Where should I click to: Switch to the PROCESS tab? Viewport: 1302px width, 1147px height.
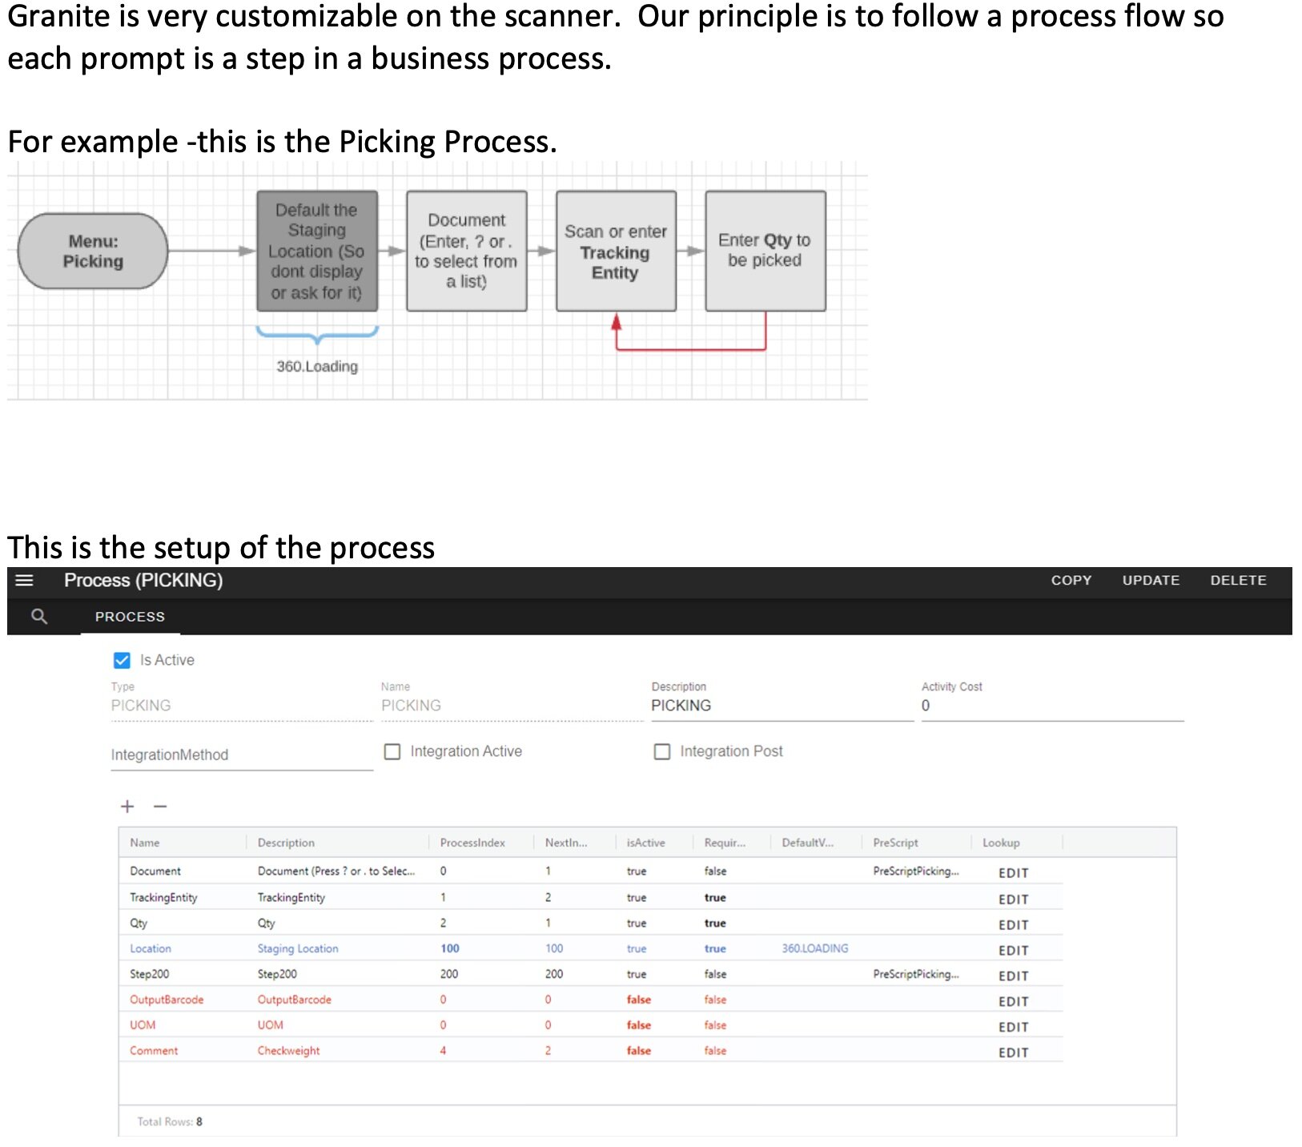130,617
